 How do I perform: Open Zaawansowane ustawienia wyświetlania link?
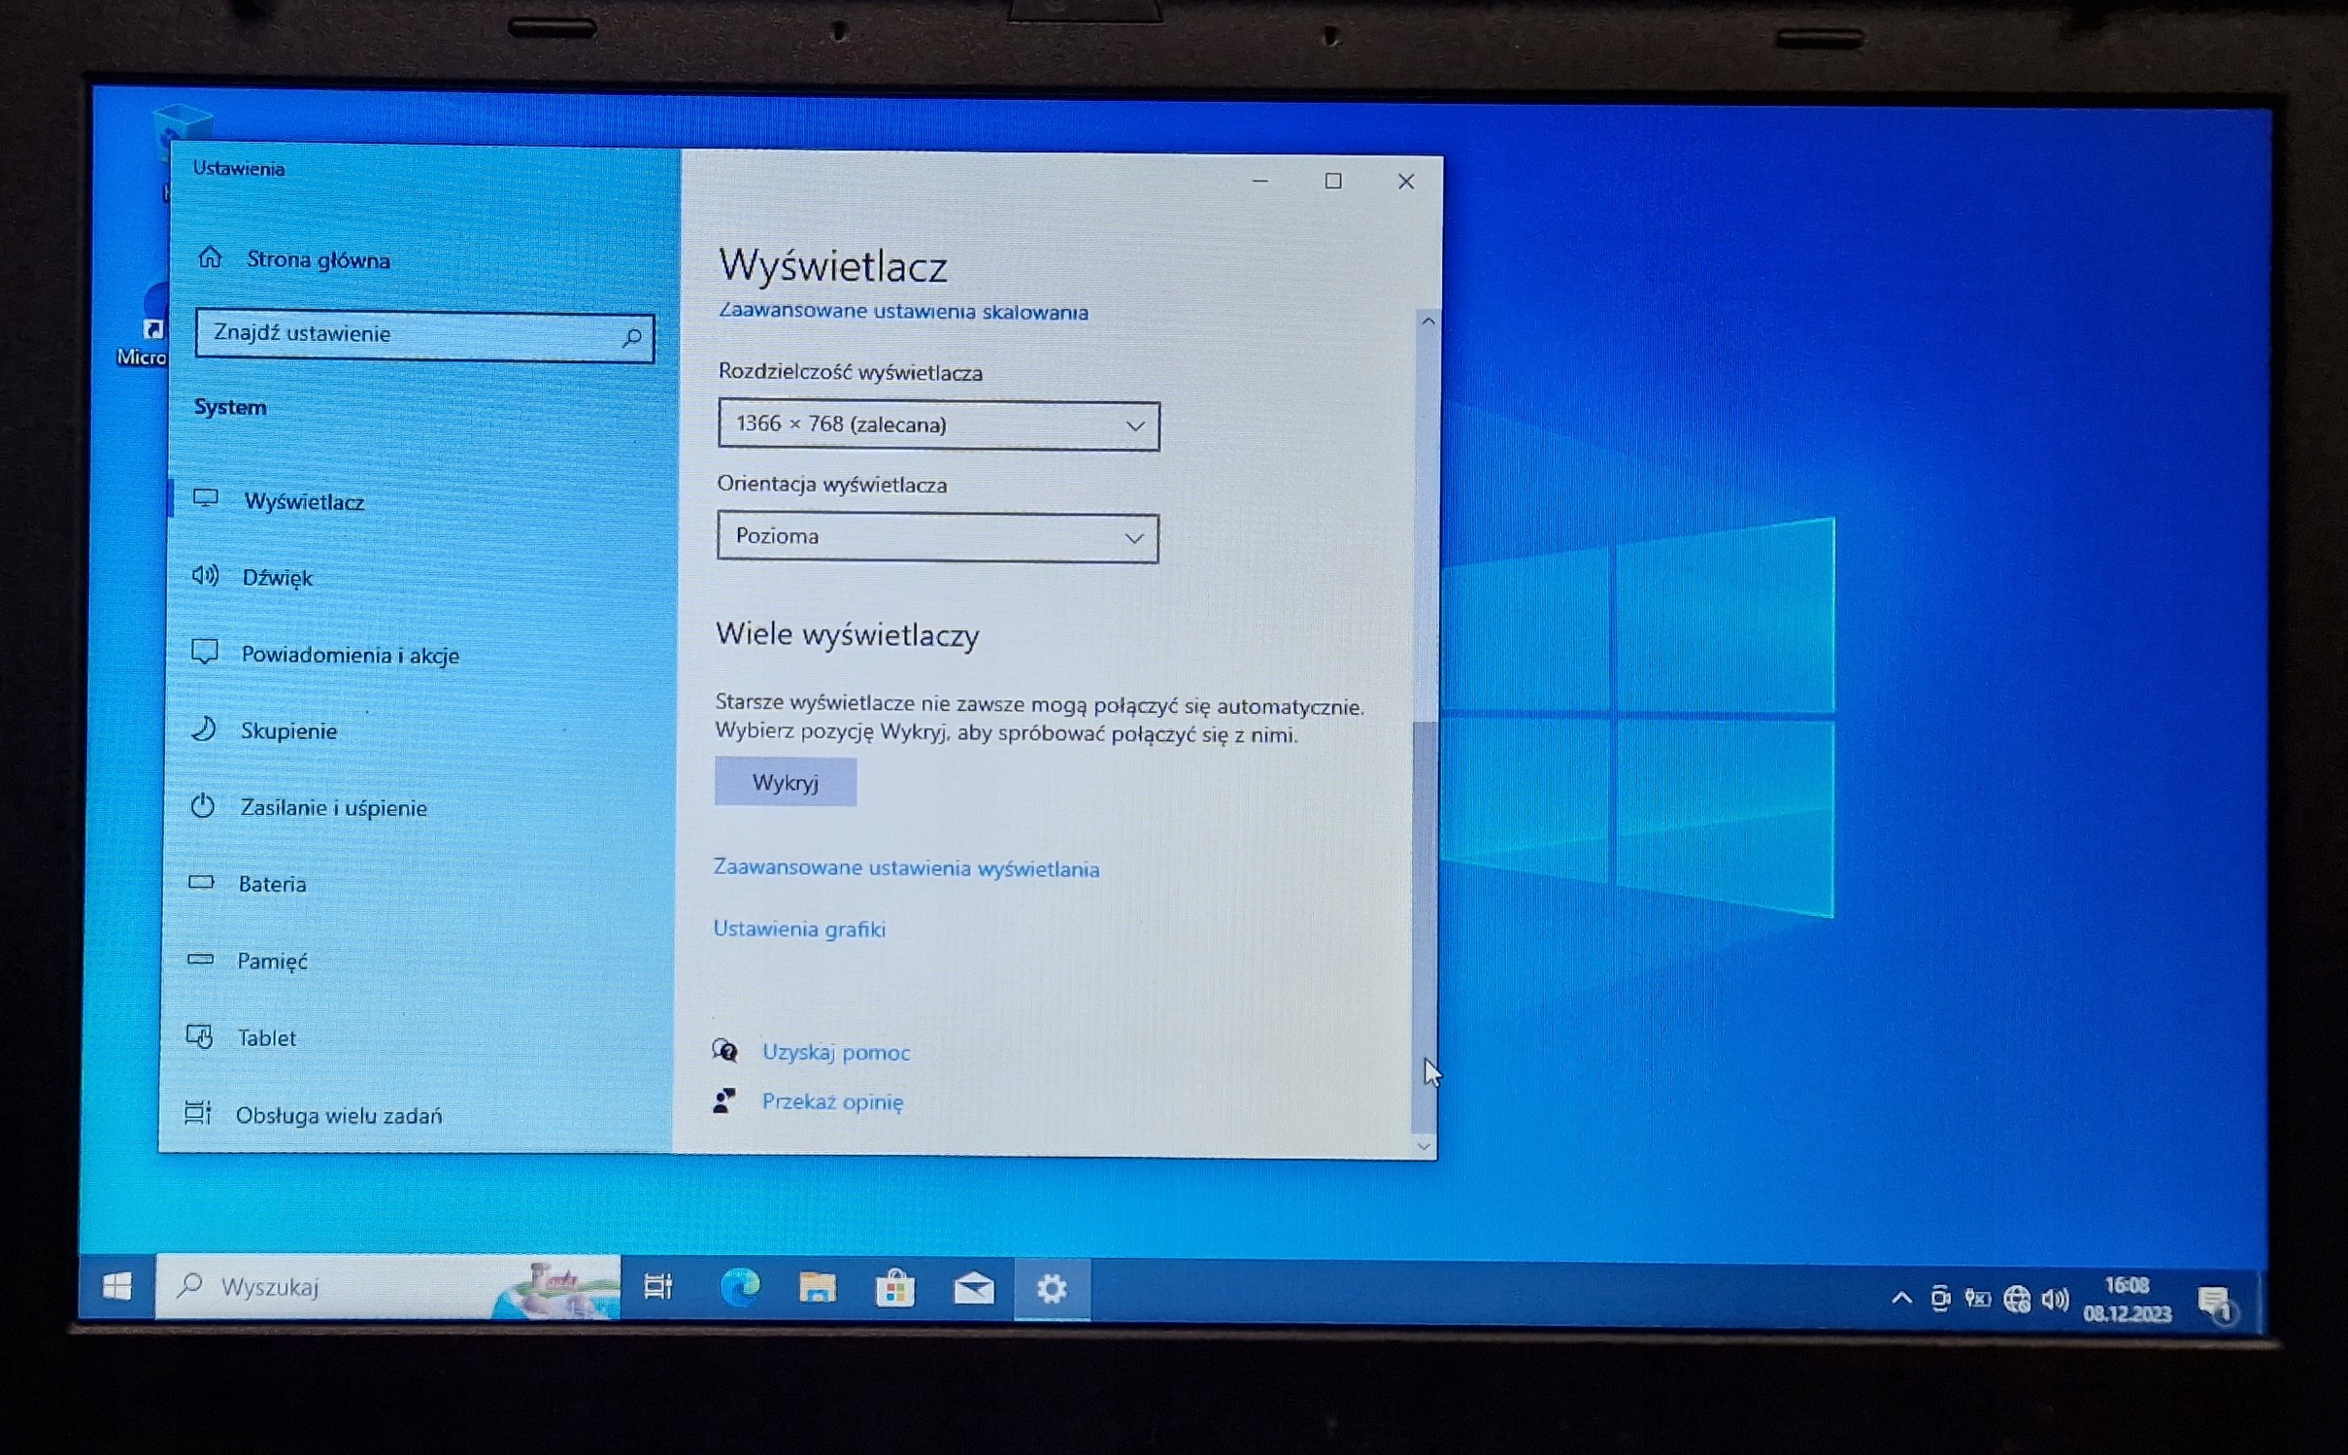coord(906,868)
